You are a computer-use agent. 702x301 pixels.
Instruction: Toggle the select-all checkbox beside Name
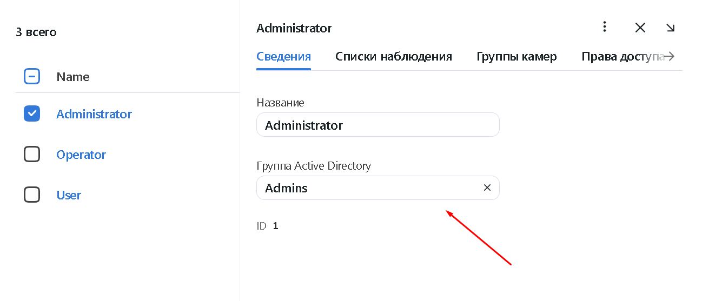pyautogui.click(x=32, y=77)
